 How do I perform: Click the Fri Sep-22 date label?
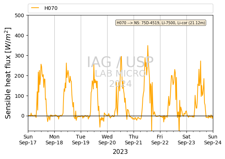click(160, 140)
